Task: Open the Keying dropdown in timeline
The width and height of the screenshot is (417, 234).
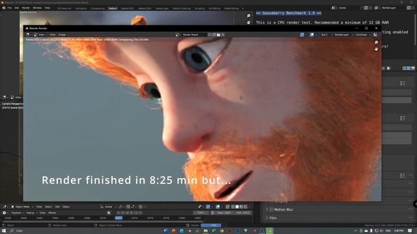Action: point(31,213)
